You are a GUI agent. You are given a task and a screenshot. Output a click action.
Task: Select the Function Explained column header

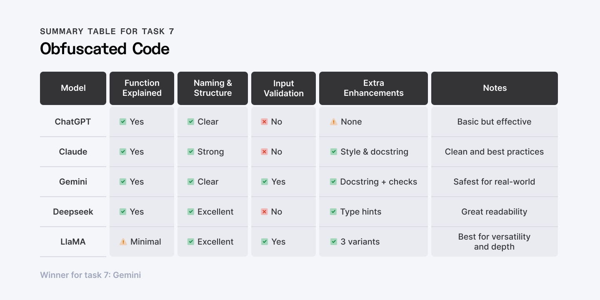(x=142, y=88)
